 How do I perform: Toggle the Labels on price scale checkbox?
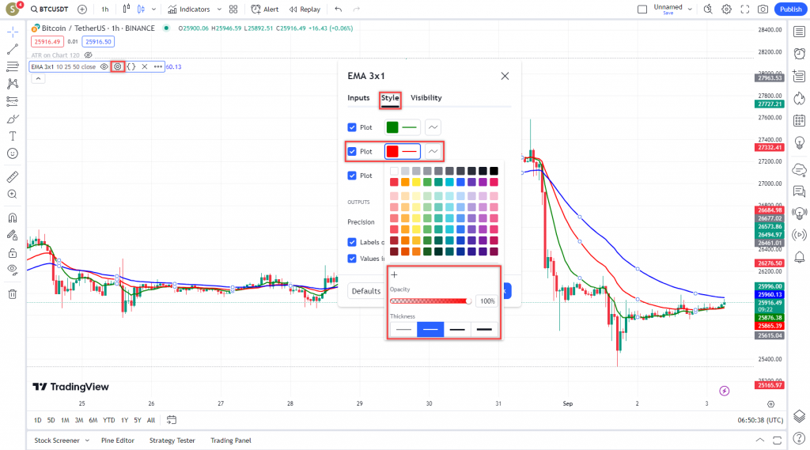[352, 242]
